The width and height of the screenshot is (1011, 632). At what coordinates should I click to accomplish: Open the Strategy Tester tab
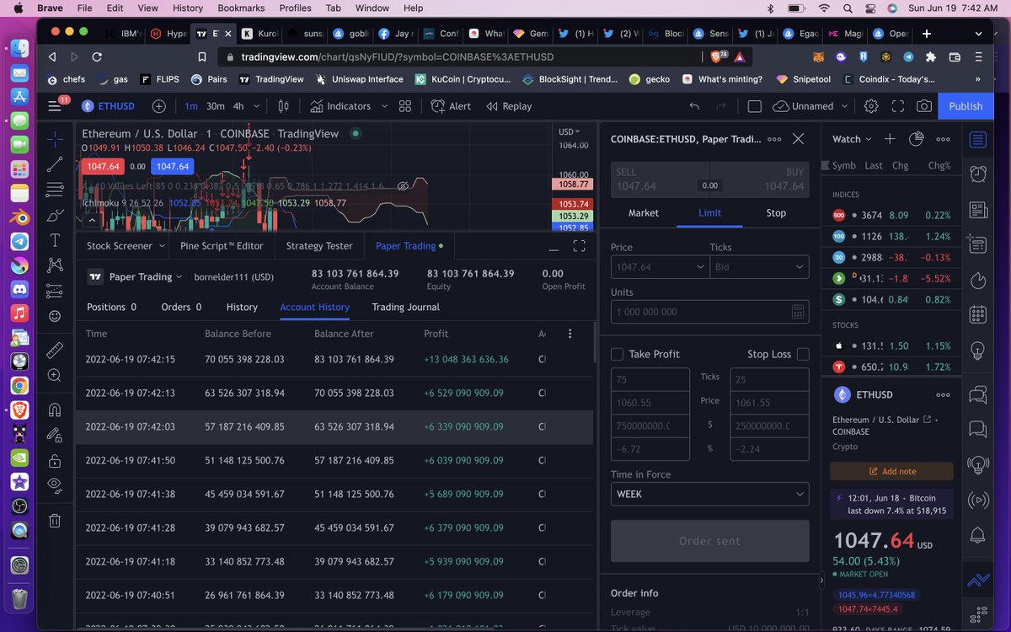point(319,246)
